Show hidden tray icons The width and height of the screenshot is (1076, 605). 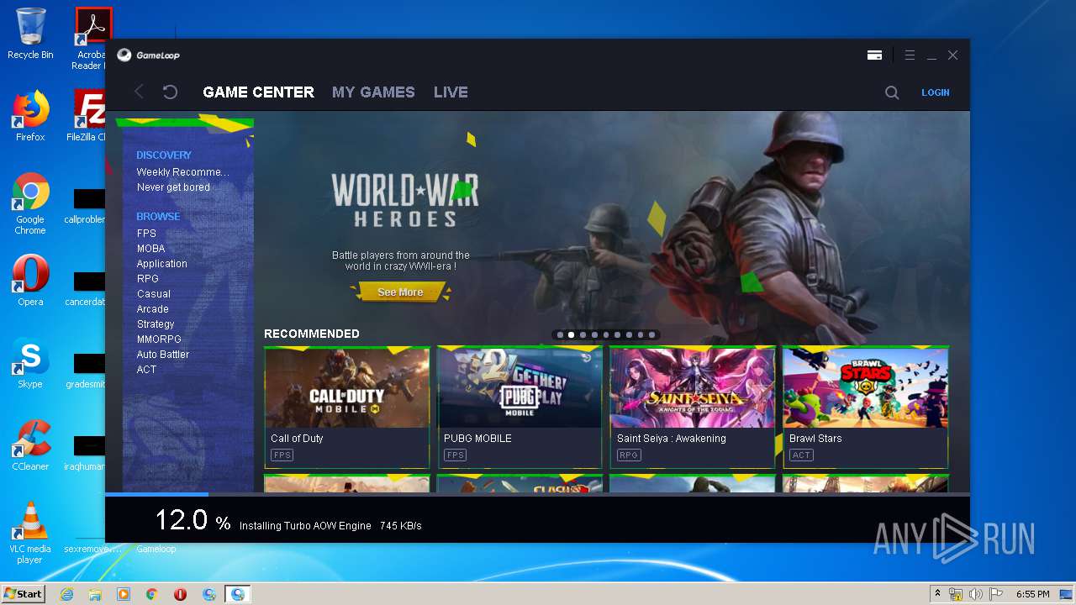click(937, 593)
